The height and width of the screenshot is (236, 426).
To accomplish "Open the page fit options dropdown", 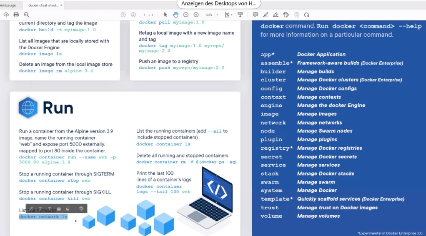I will (228, 15).
